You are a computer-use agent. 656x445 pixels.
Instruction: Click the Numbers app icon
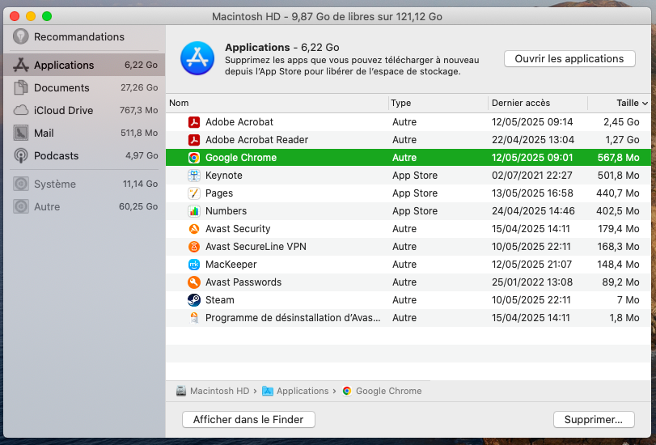193,211
